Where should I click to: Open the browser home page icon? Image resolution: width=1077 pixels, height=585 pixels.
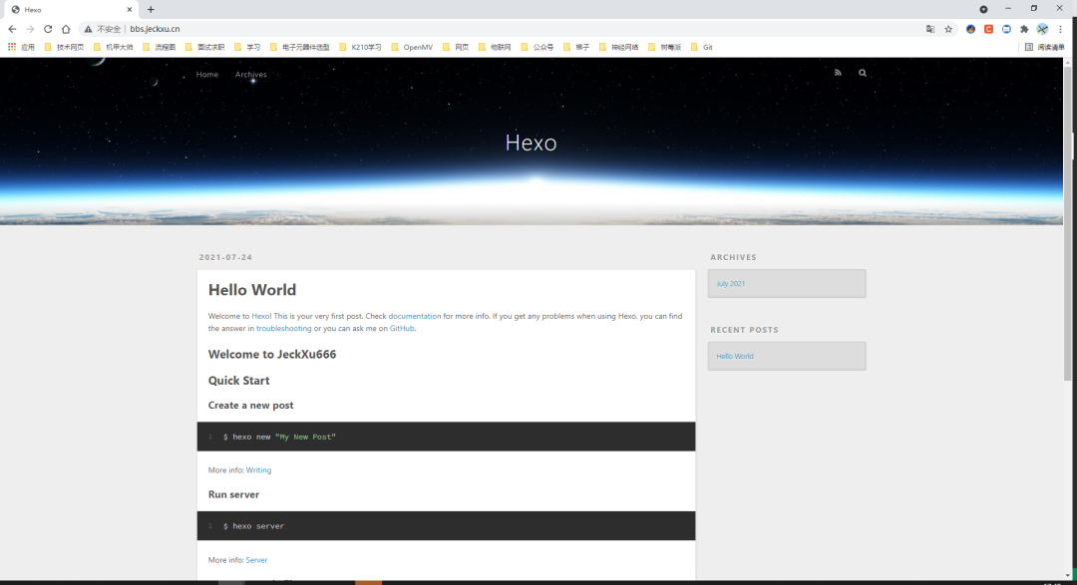(x=66, y=29)
